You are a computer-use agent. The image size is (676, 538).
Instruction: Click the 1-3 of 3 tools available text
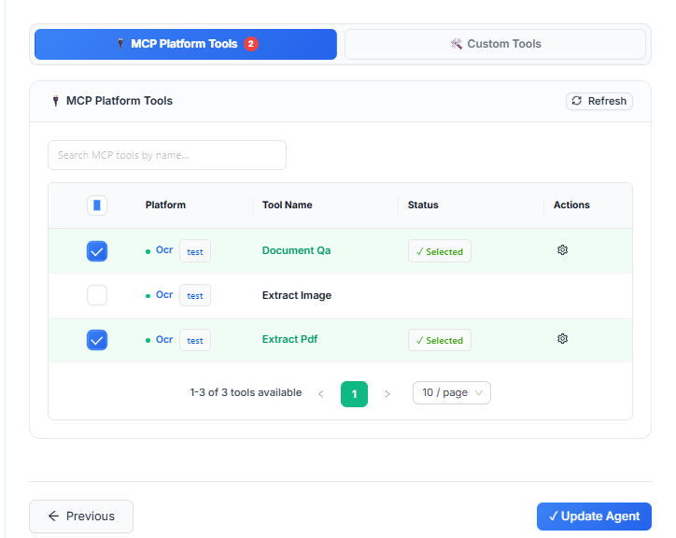[246, 392]
